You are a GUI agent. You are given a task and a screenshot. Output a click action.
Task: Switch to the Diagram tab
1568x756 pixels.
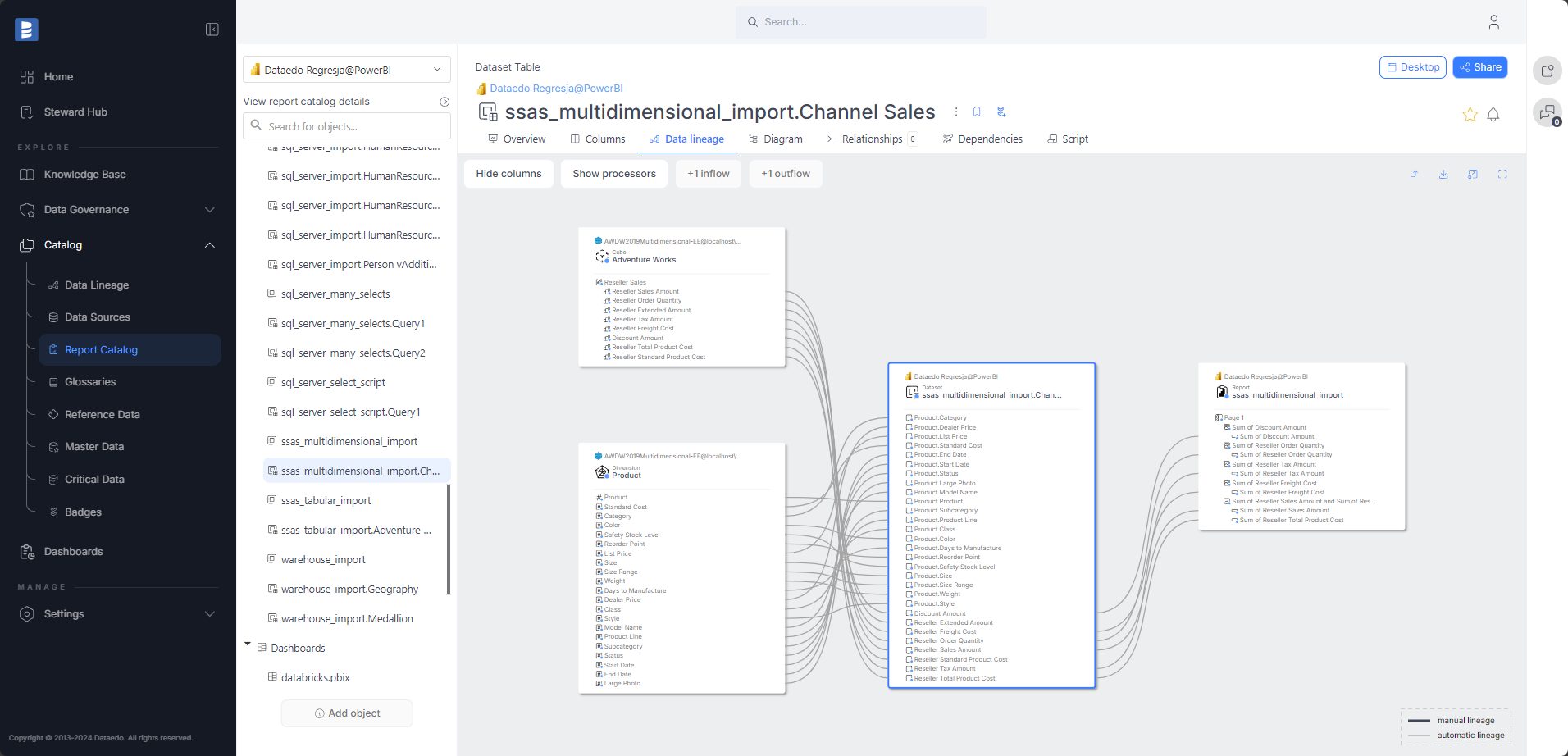pos(775,139)
